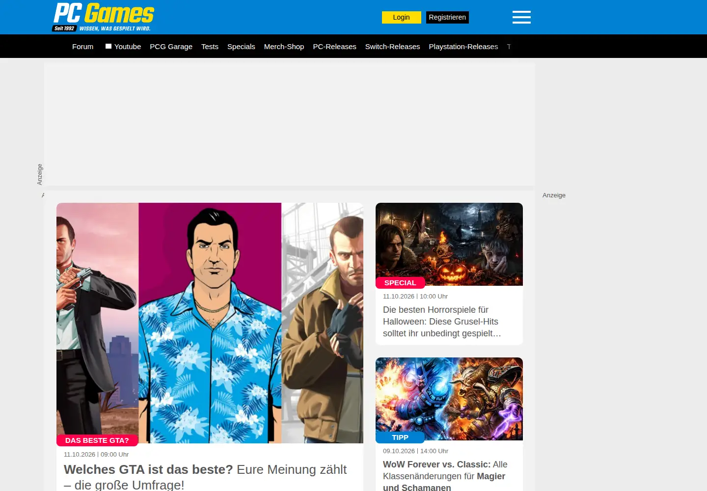Click the Youtube icon in navigation

pyautogui.click(x=109, y=46)
